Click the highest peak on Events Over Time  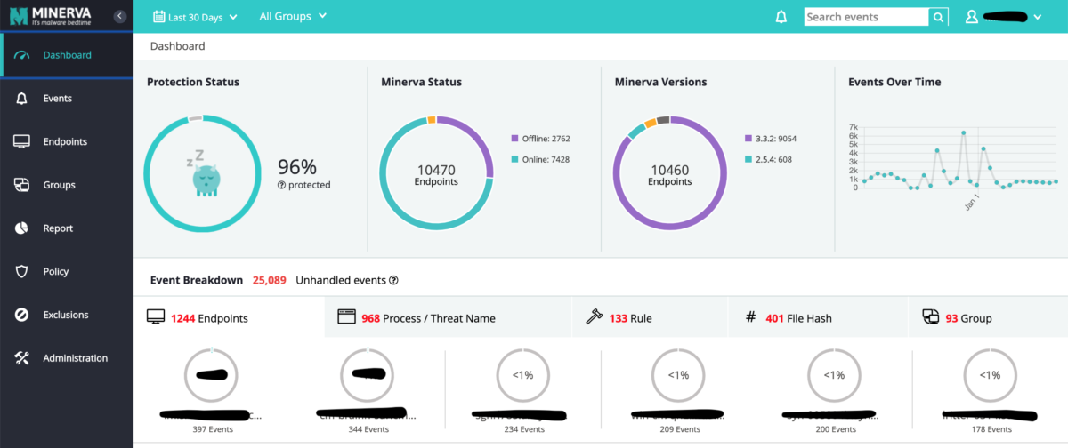coord(964,132)
